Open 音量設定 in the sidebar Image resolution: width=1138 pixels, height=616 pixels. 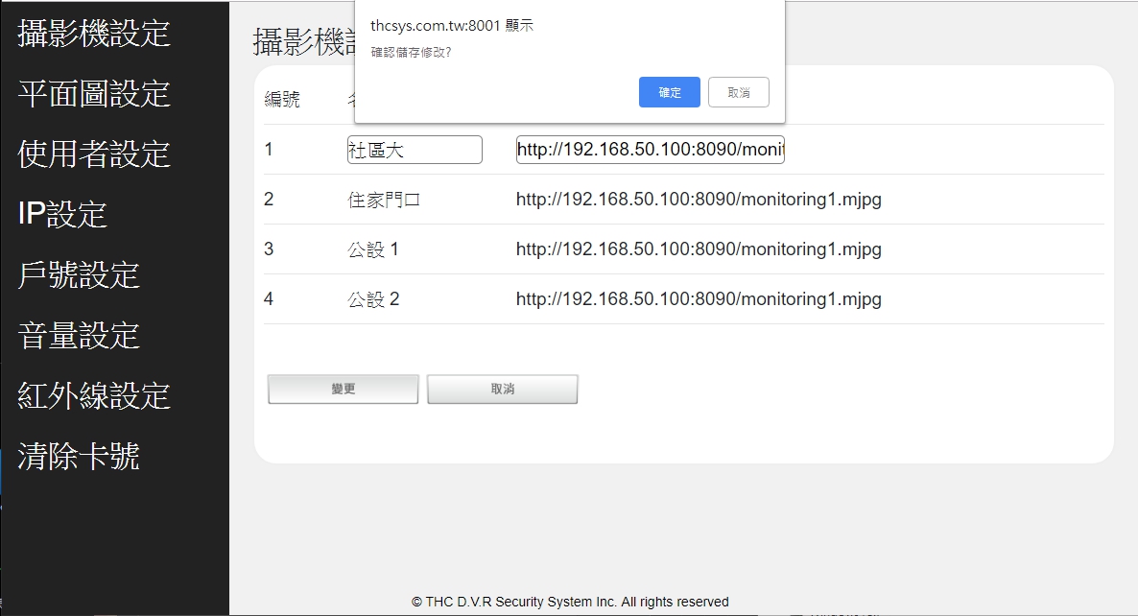click(x=79, y=336)
